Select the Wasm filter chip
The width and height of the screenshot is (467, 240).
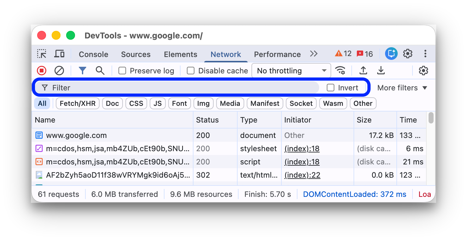coord(333,103)
